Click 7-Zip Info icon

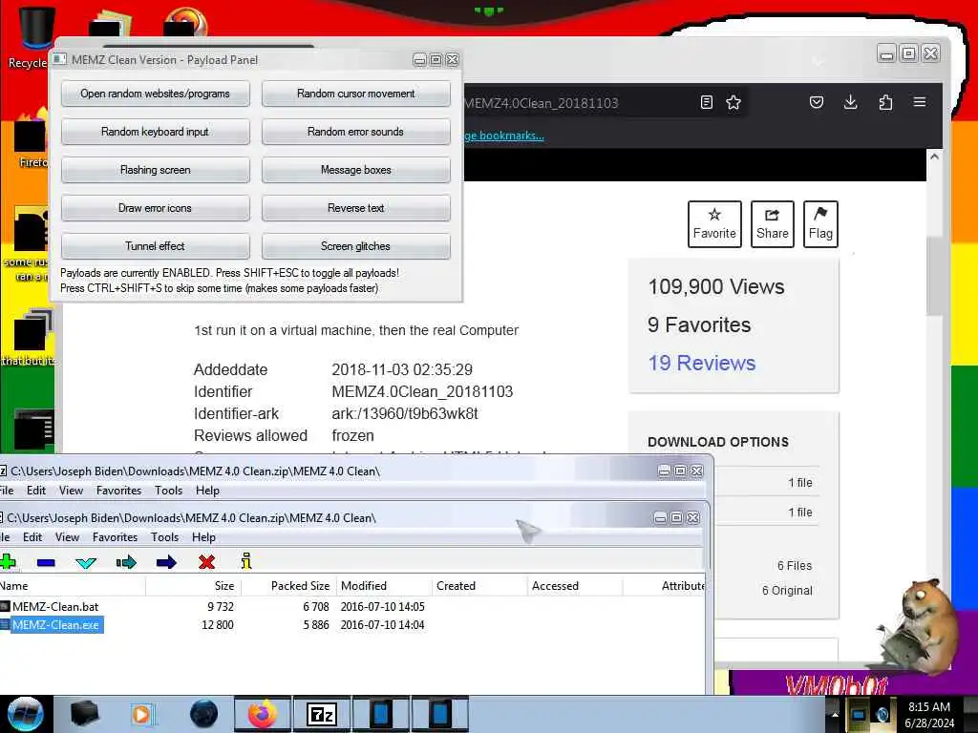[x=246, y=561]
